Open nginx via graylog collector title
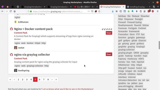 pyautogui.click(x=32, y=54)
